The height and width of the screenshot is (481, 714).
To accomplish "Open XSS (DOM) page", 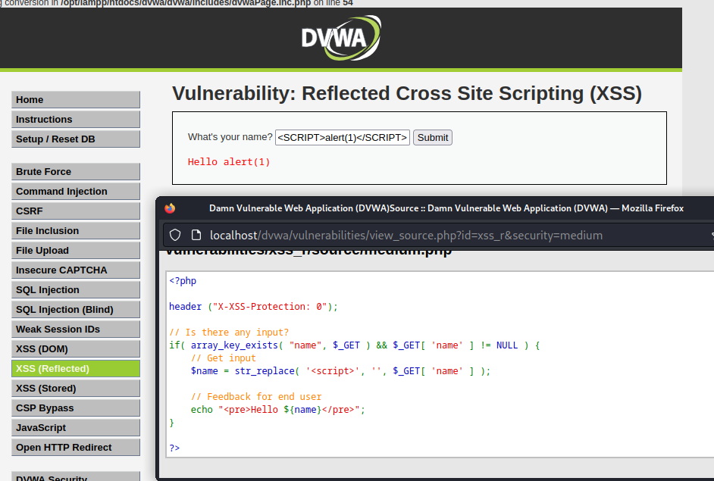I will click(x=76, y=349).
